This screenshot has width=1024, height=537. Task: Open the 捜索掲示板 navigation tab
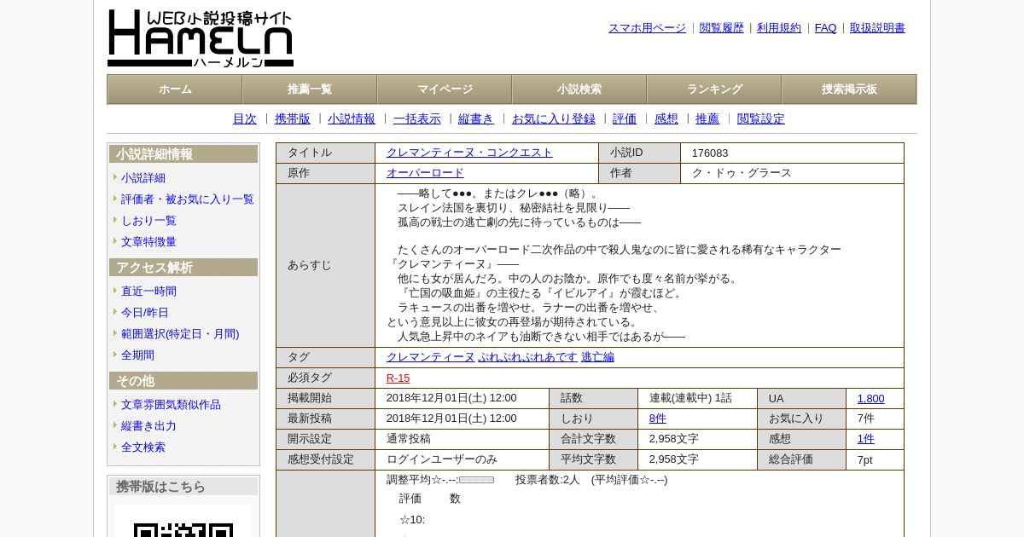click(849, 89)
